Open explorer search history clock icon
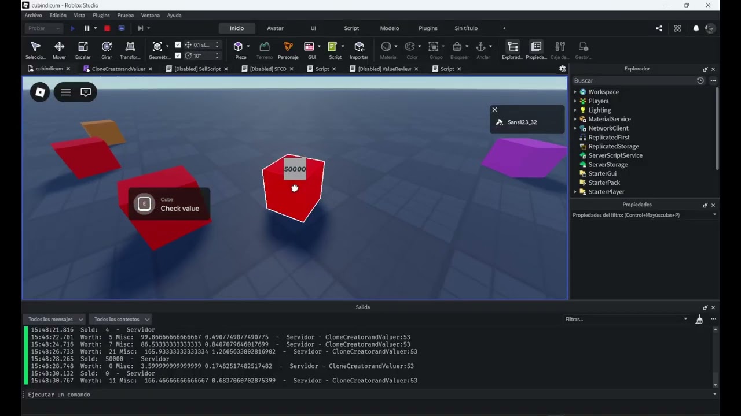Viewport: 741px width, 416px height. pyautogui.click(x=700, y=81)
